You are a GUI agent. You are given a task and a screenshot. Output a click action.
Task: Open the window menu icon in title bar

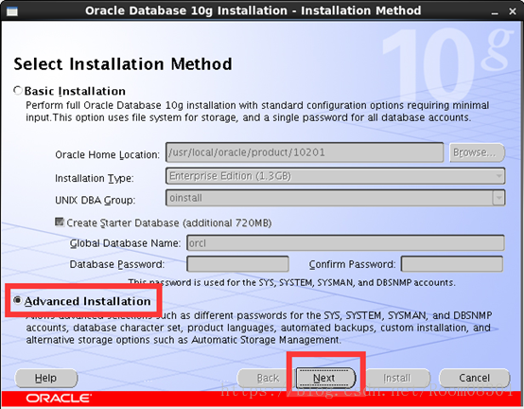12,11
